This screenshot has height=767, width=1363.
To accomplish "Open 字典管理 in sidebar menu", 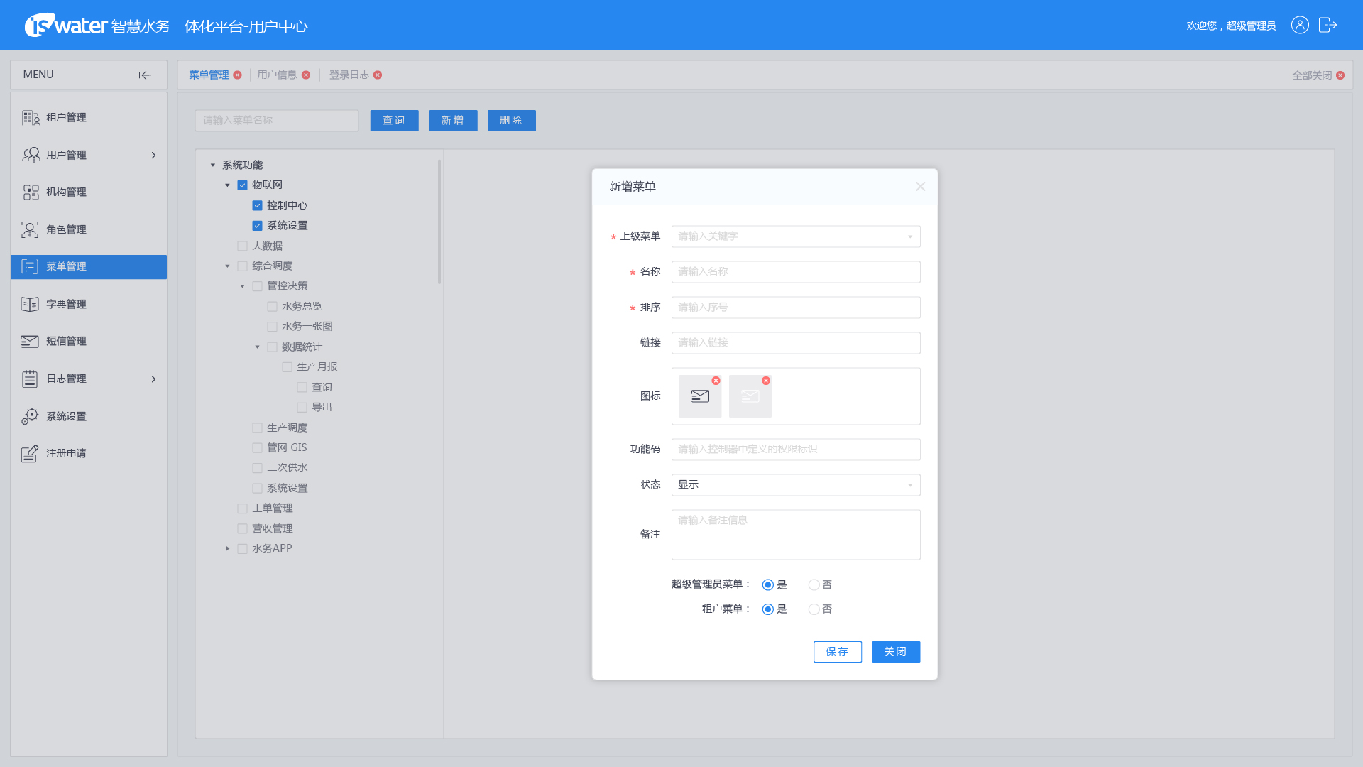I will tap(89, 305).
